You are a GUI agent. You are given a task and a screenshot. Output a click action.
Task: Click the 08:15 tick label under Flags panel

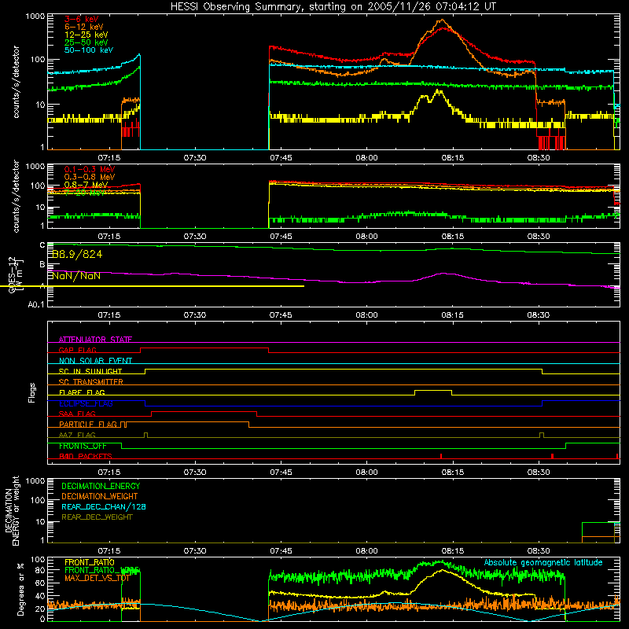[x=453, y=473]
